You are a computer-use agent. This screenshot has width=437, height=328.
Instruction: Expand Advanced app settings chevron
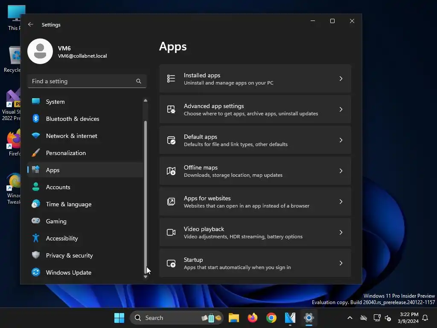341,109
